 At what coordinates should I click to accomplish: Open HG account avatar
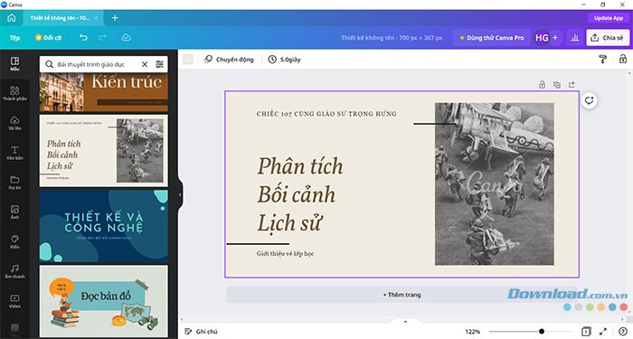click(x=542, y=38)
